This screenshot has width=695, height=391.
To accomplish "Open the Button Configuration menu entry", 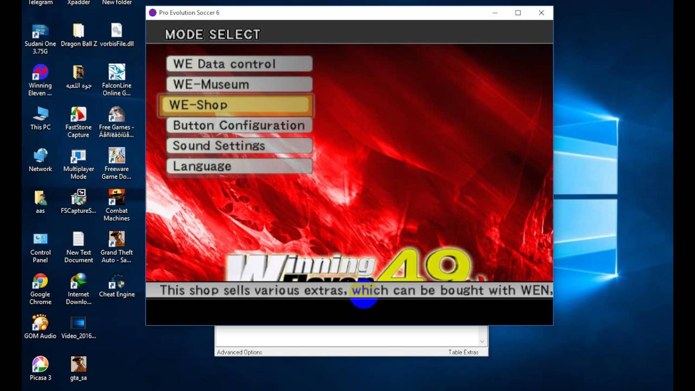I will 239,125.
